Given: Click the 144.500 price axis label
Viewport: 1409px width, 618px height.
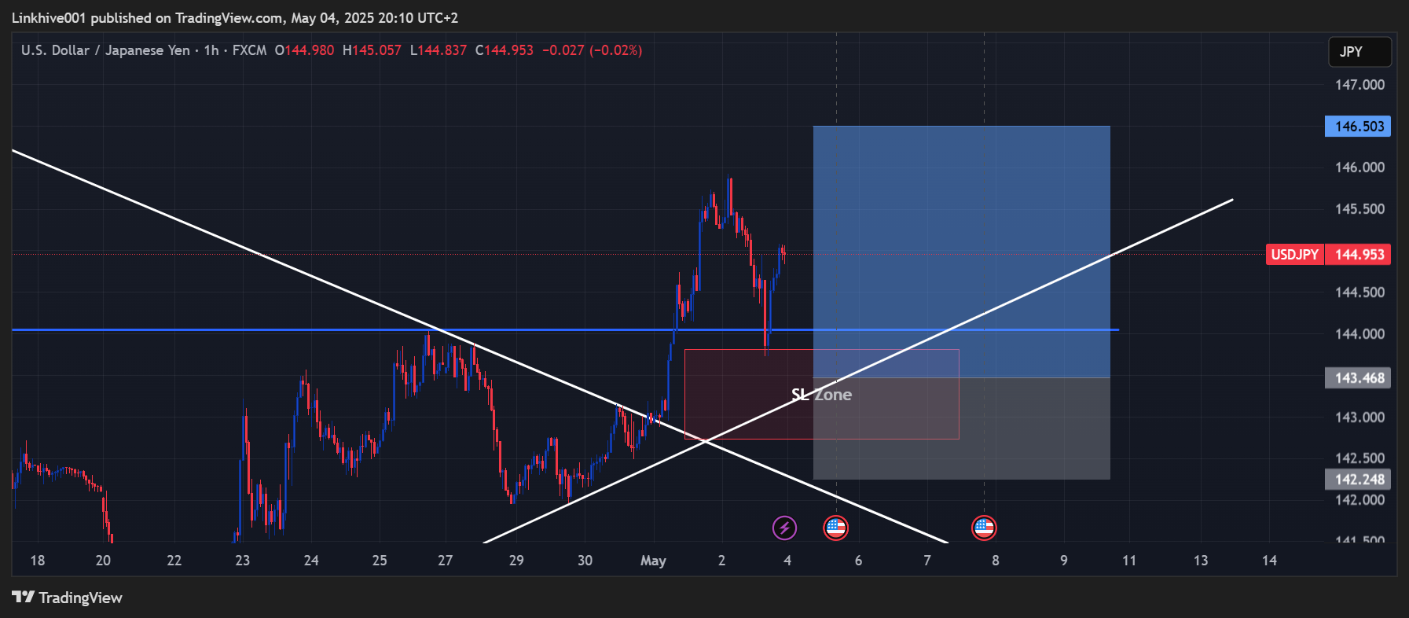Looking at the screenshot, I should [x=1359, y=292].
